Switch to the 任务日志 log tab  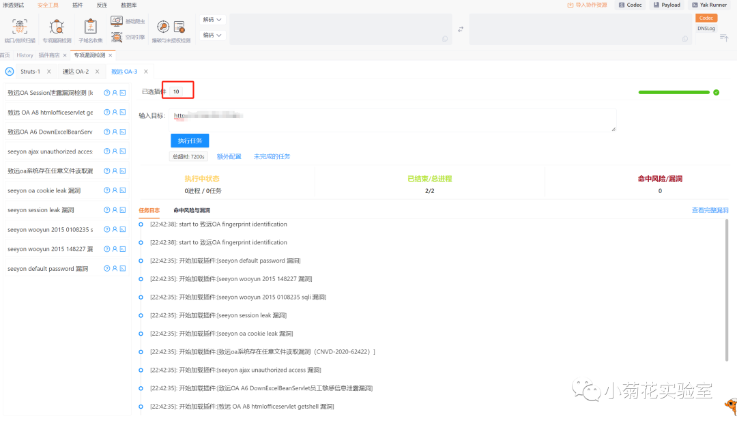coord(149,210)
